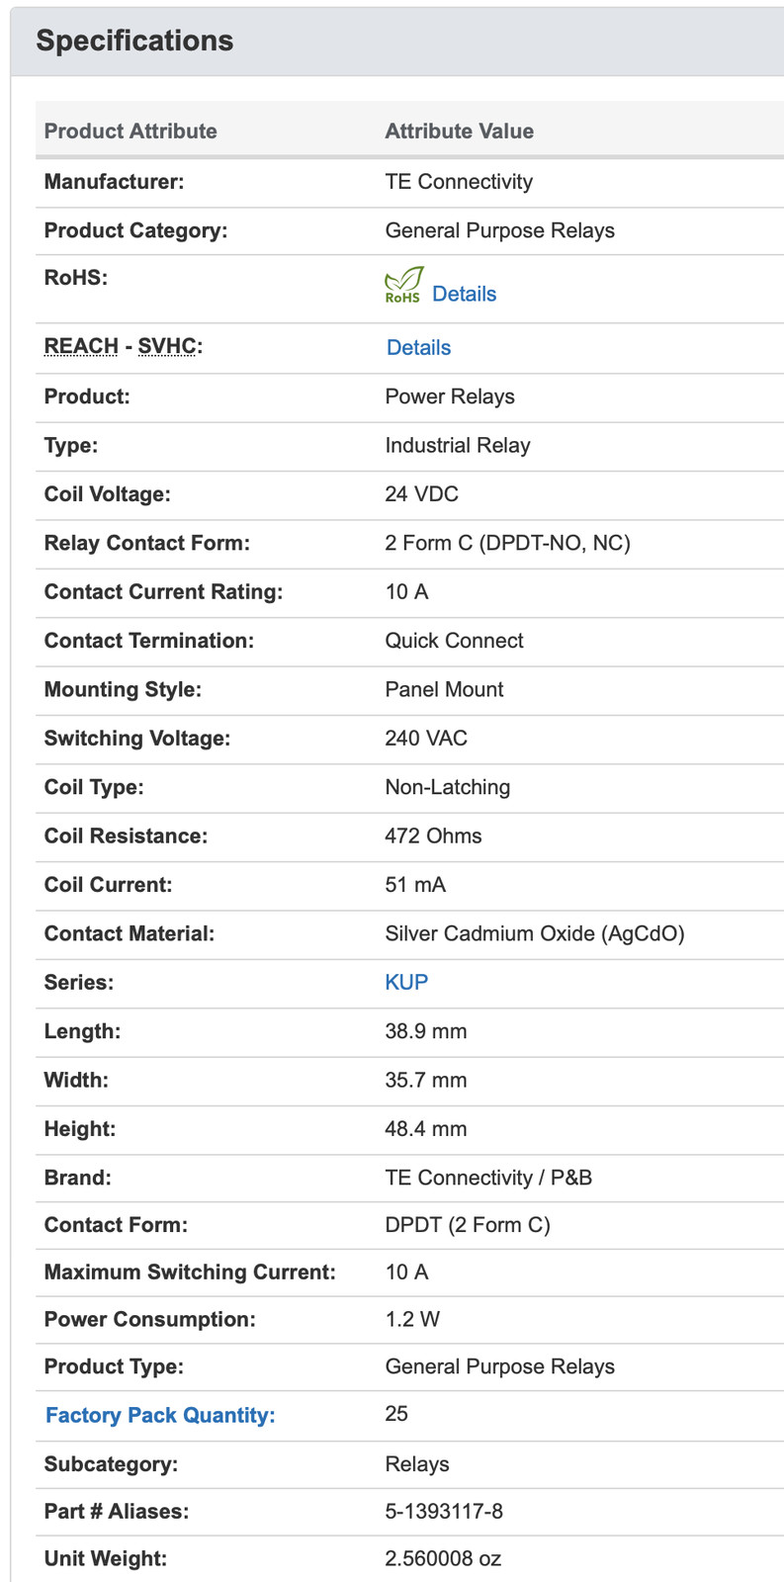The height and width of the screenshot is (1582, 784).
Task: Click the 2.560008 oz unit weight value
Action: point(443,1558)
